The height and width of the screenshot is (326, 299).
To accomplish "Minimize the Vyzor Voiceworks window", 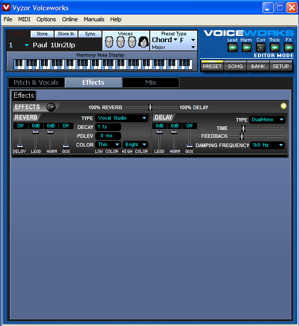I will [x=268, y=8].
